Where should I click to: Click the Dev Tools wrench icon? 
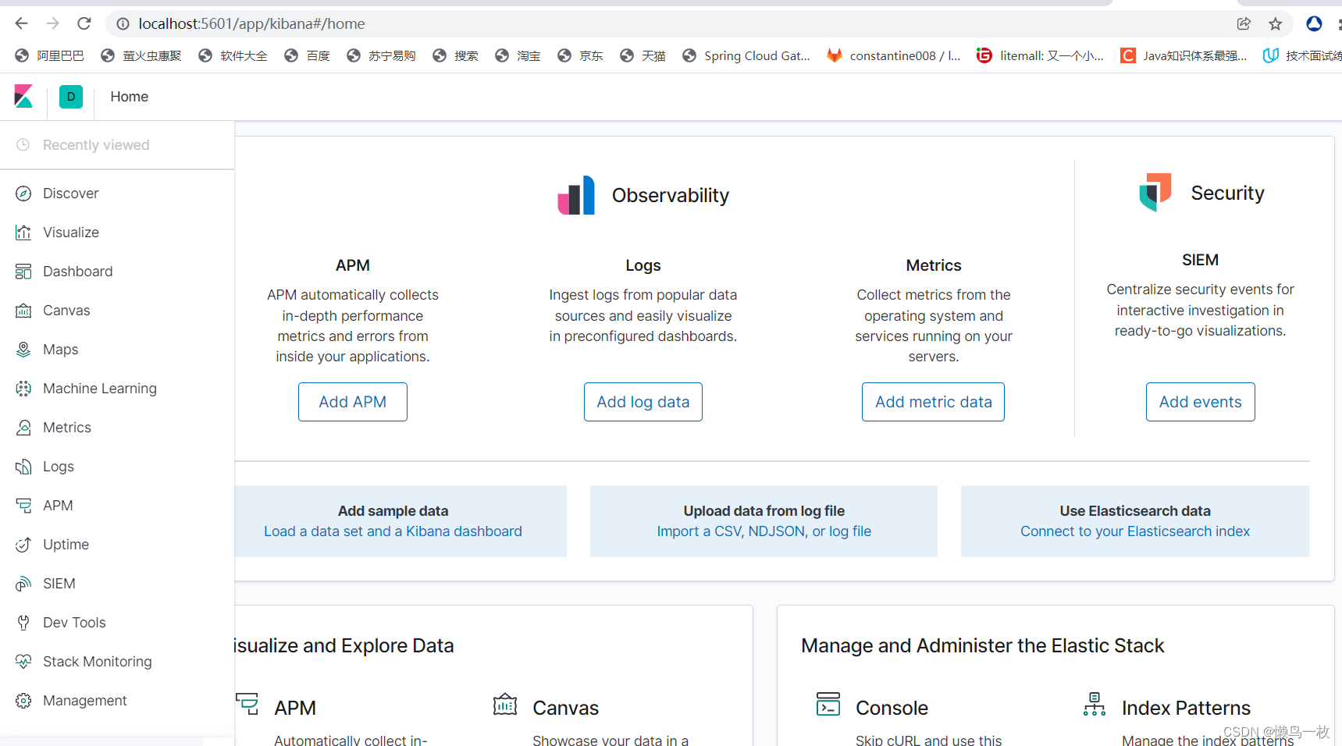click(x=23, y=623)
